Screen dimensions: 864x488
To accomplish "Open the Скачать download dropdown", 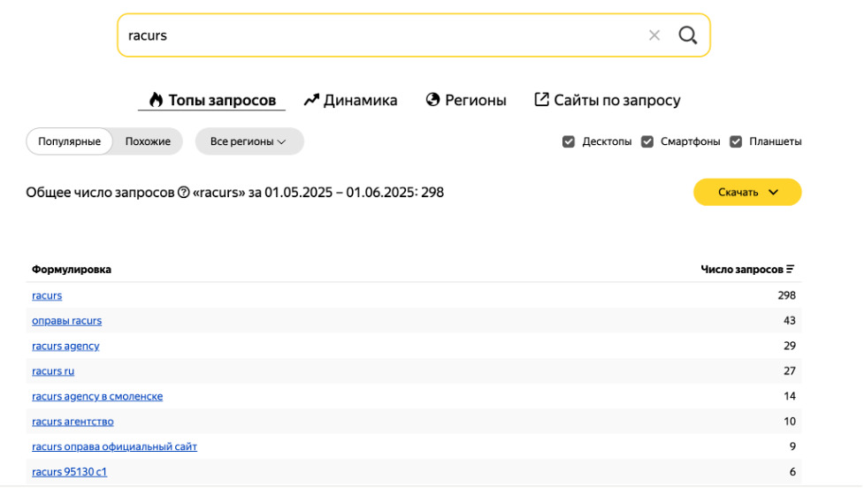I will (x=747, y=192).
